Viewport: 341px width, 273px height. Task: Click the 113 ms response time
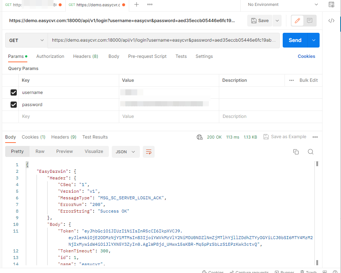click(232, 137)
